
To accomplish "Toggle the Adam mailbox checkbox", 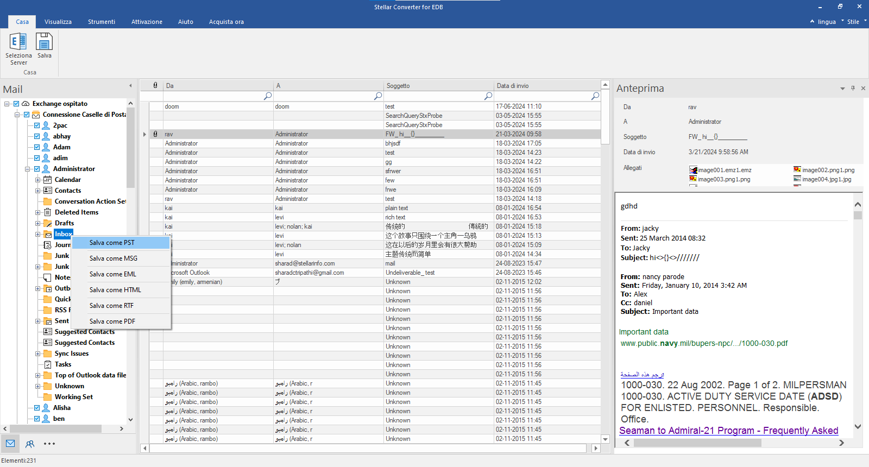I will pos(37,147).
